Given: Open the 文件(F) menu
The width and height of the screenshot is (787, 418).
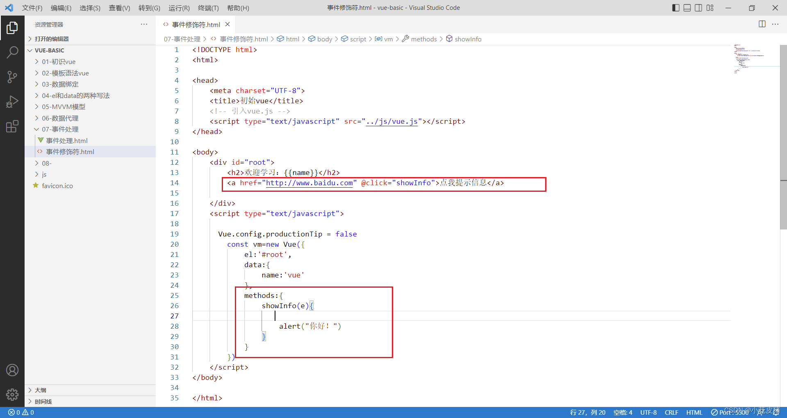Looking at the screenshot, I should pos(32,8).
